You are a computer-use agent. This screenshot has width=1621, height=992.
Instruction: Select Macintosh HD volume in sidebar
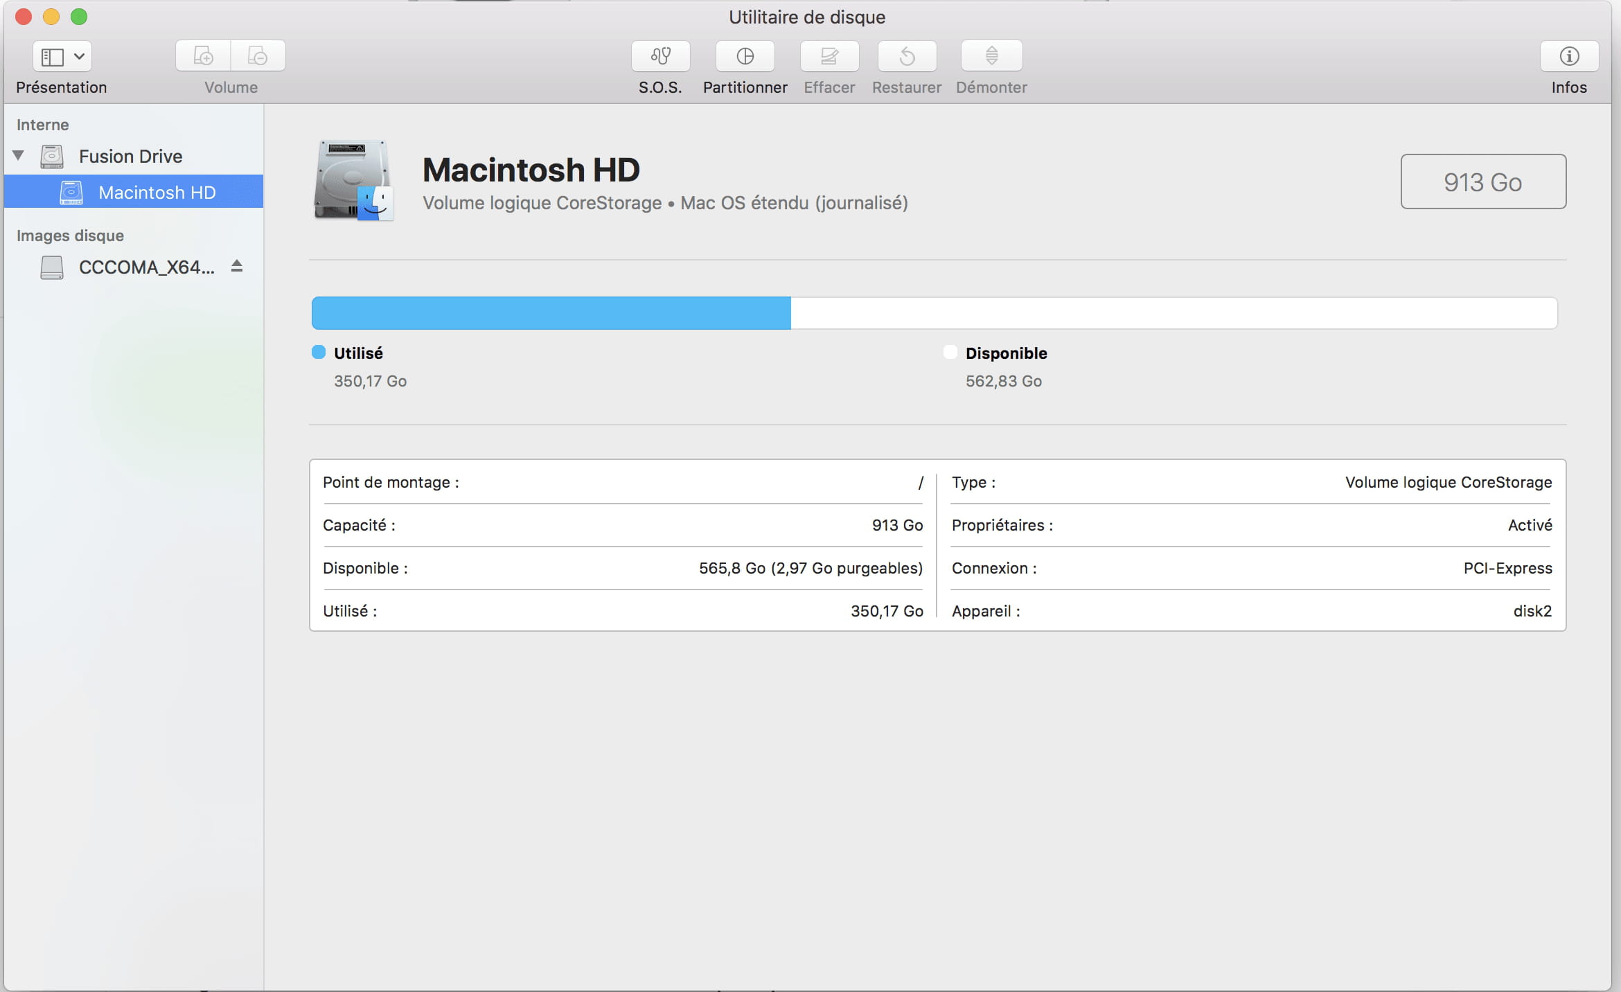[133, 192]
